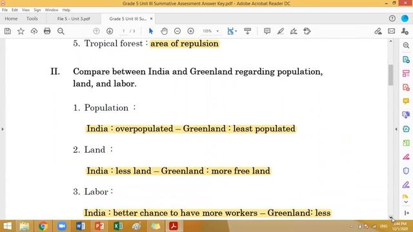Open Windows Start button
The width and height of the screenshot is (413, 232).
(7, 226)
